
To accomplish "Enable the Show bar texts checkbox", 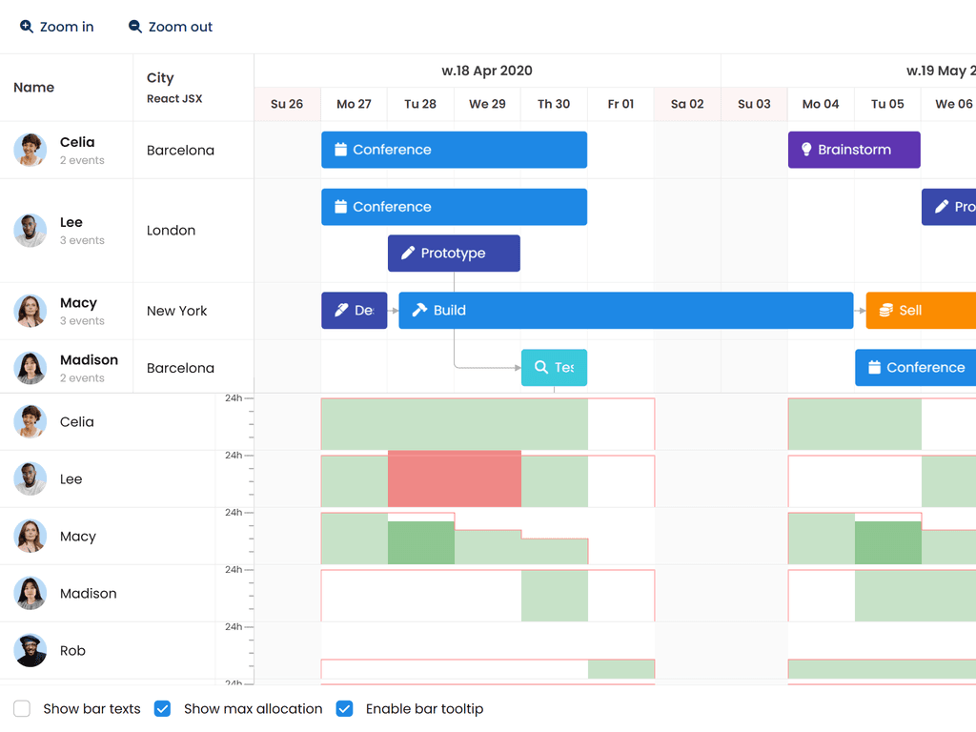I will 23,709.
